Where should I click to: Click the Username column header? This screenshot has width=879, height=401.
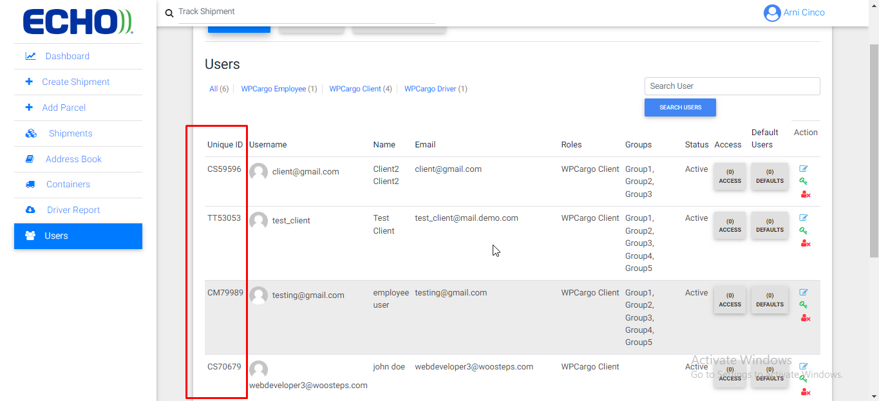coord(268,145)
